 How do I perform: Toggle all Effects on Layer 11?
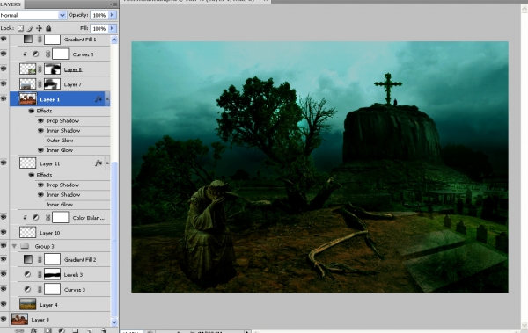pos(32,175)
